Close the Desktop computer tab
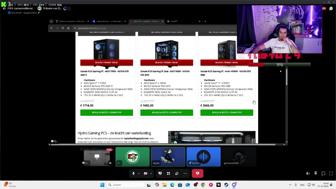Viewport: 336px width, 189px height. coord(88,21)
